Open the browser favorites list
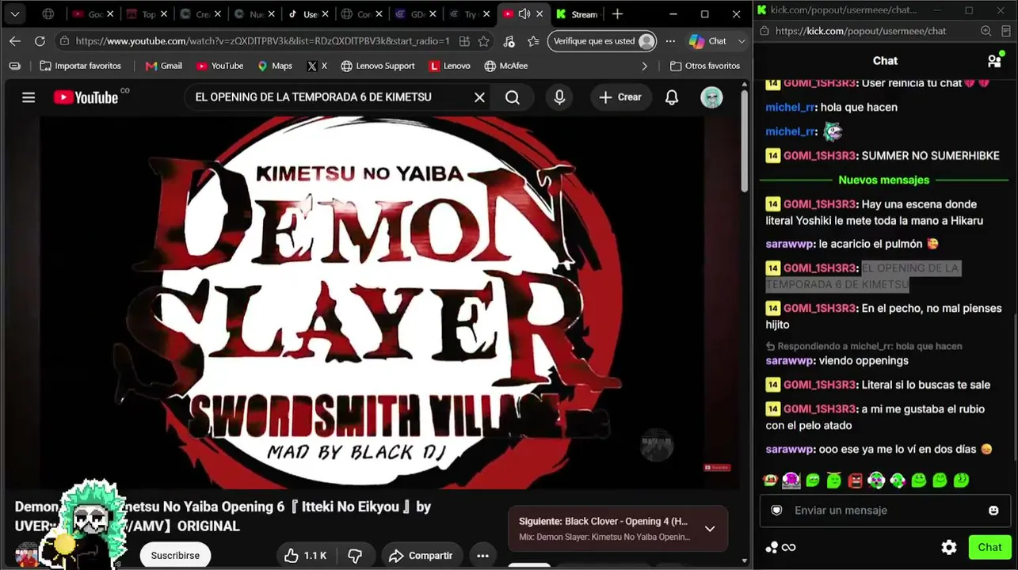The height and width of the screenshot is (570, 1018). [533, 41]
